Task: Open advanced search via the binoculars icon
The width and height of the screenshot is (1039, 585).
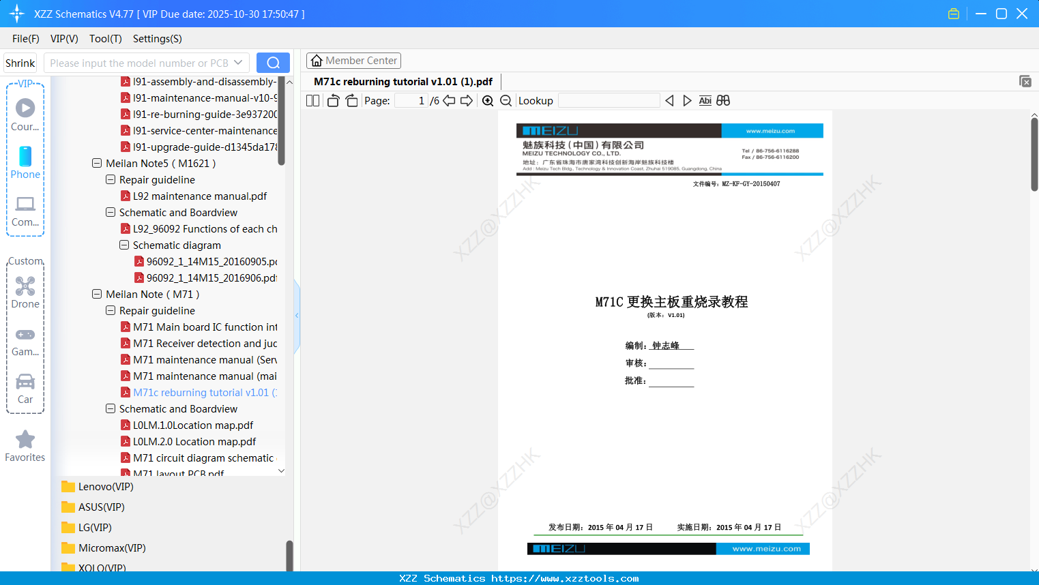Action: pos(722,100)
